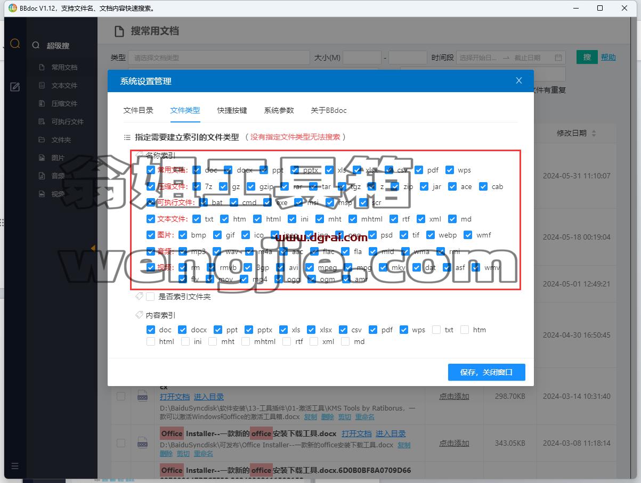Select checkbox for Office Installer result row
Viewport: 641px width, 483px height.
tap(121, 443)
